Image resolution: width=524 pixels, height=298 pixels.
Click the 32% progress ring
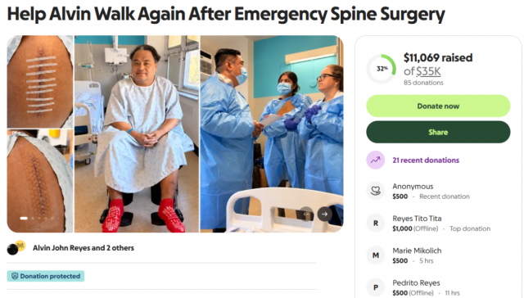(382, 69)
